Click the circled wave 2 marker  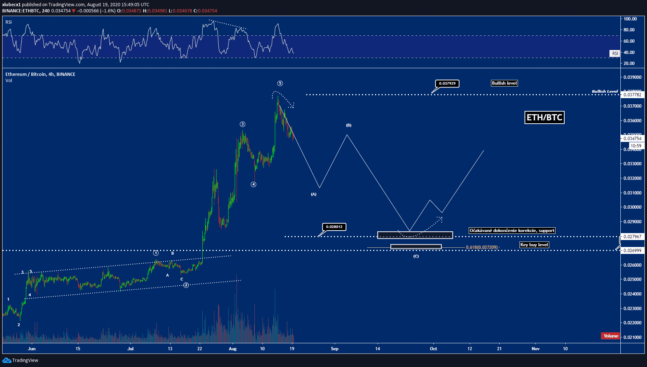coord(186,285)
